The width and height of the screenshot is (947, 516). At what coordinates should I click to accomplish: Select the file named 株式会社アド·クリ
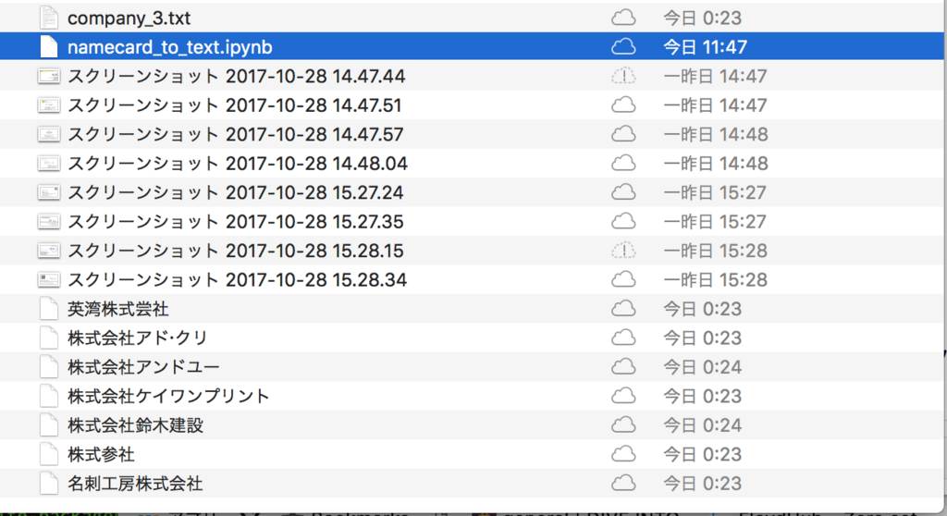tap(138, 338)
